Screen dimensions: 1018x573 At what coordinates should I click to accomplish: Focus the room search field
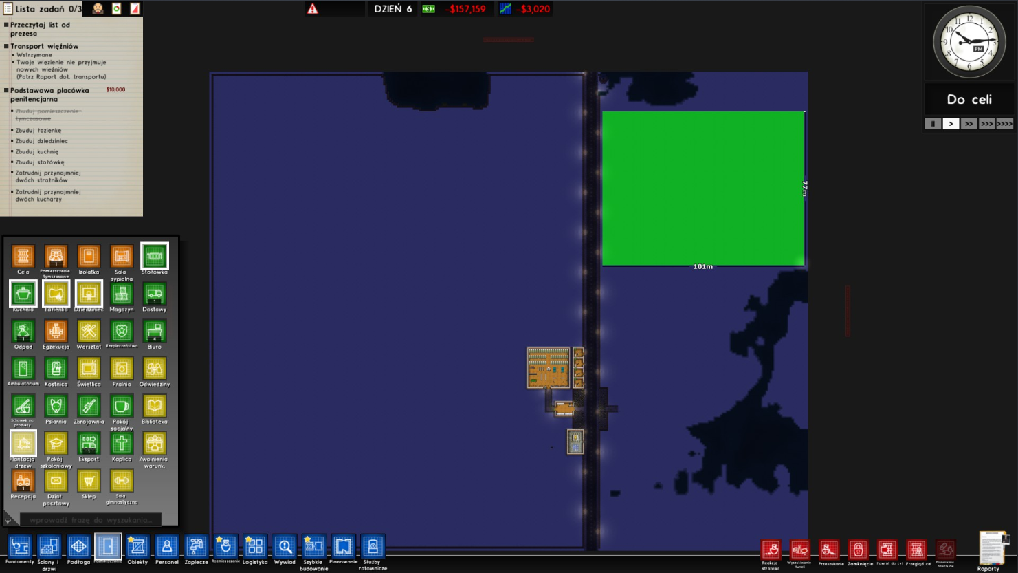coord(91,520)
